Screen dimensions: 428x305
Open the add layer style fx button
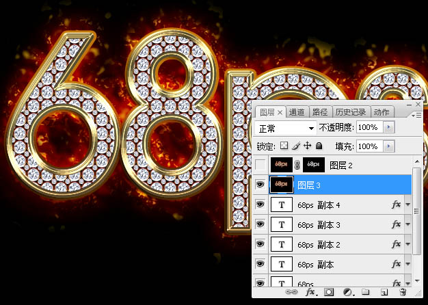pos(311,292)
